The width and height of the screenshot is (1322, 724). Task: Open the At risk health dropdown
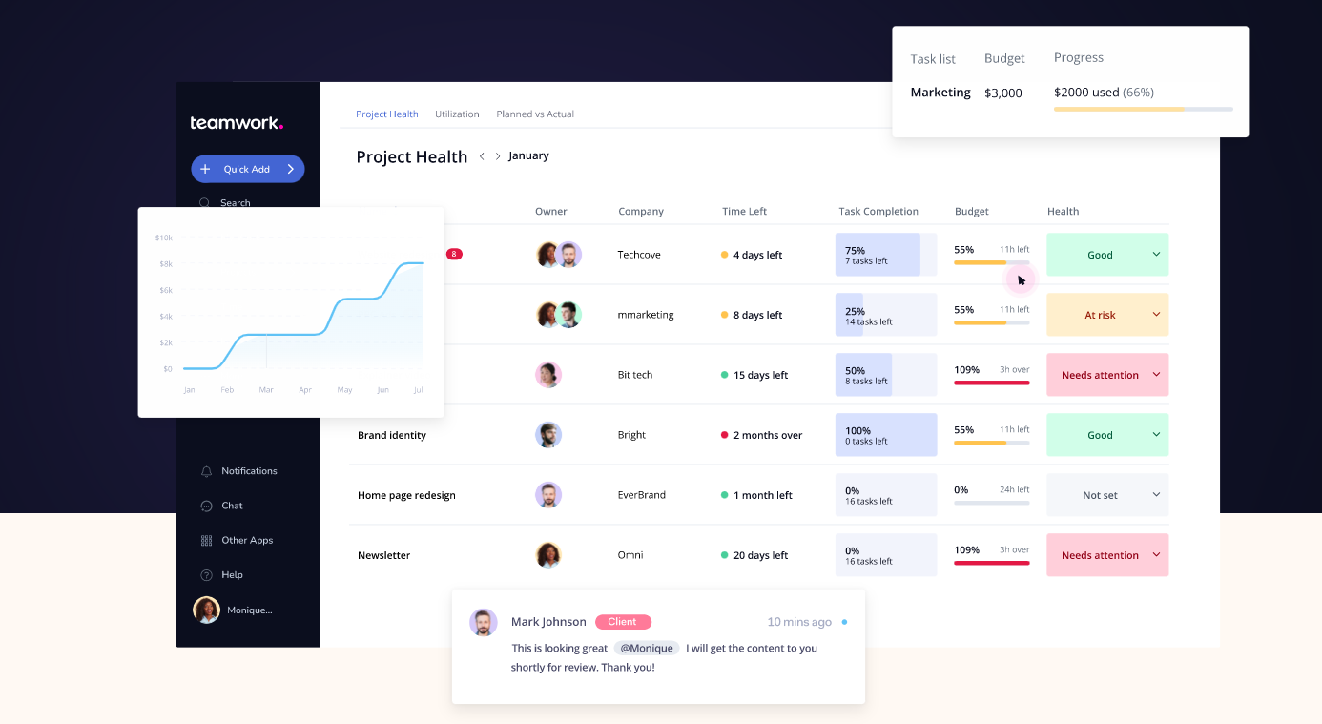pos(1107,315)
